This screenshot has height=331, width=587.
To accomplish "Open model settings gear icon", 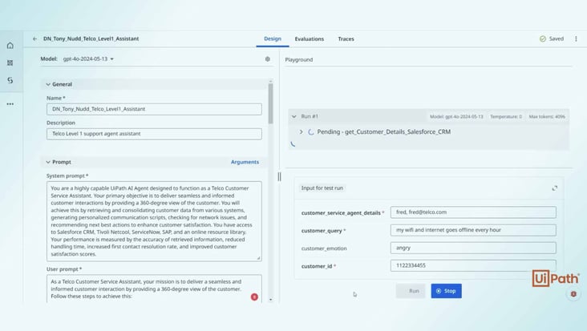I will pyautogui.click(x=268, y=59).
